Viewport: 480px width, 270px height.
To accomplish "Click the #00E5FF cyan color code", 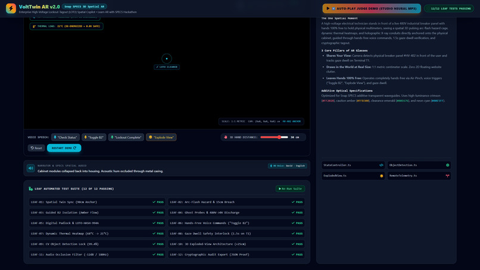I will coord(438,101).
